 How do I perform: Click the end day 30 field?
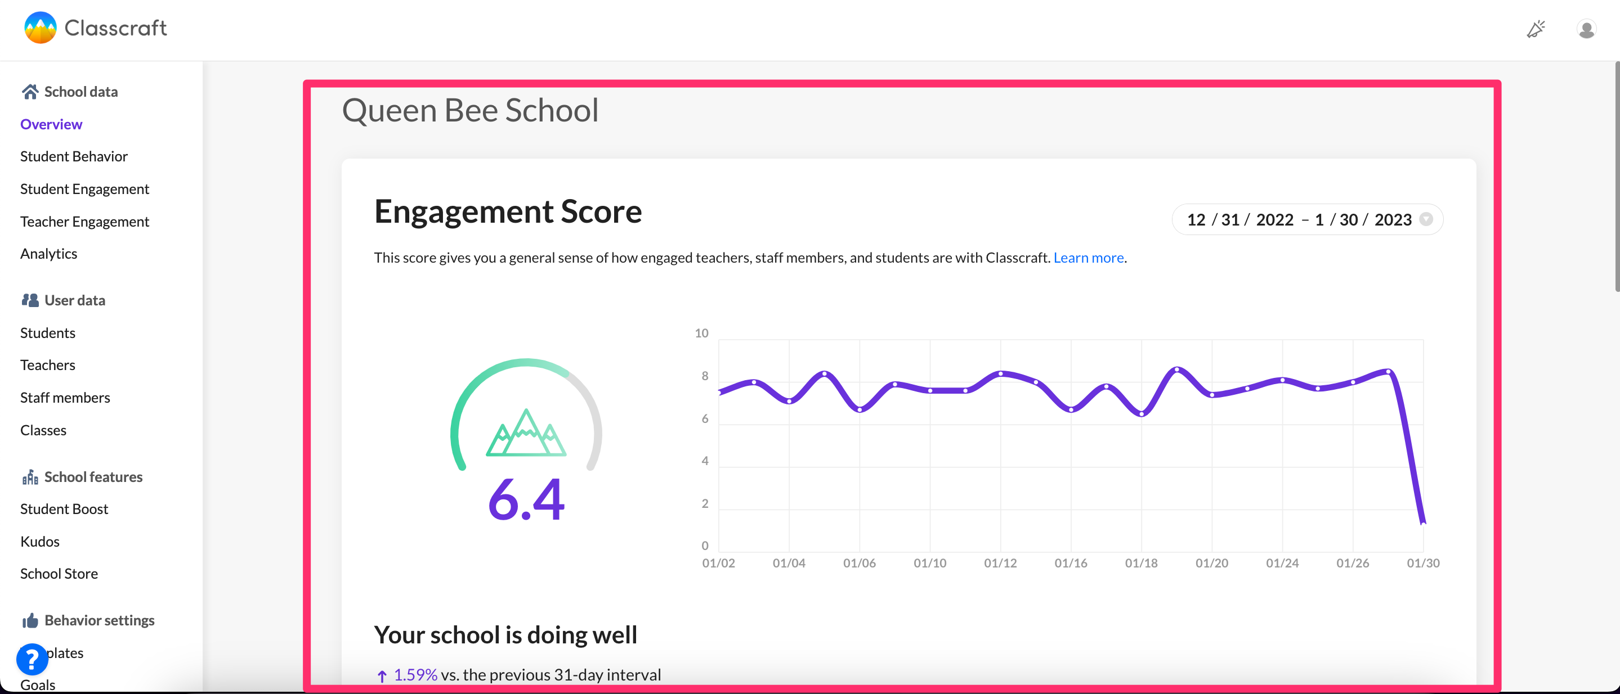[1348, 219]
